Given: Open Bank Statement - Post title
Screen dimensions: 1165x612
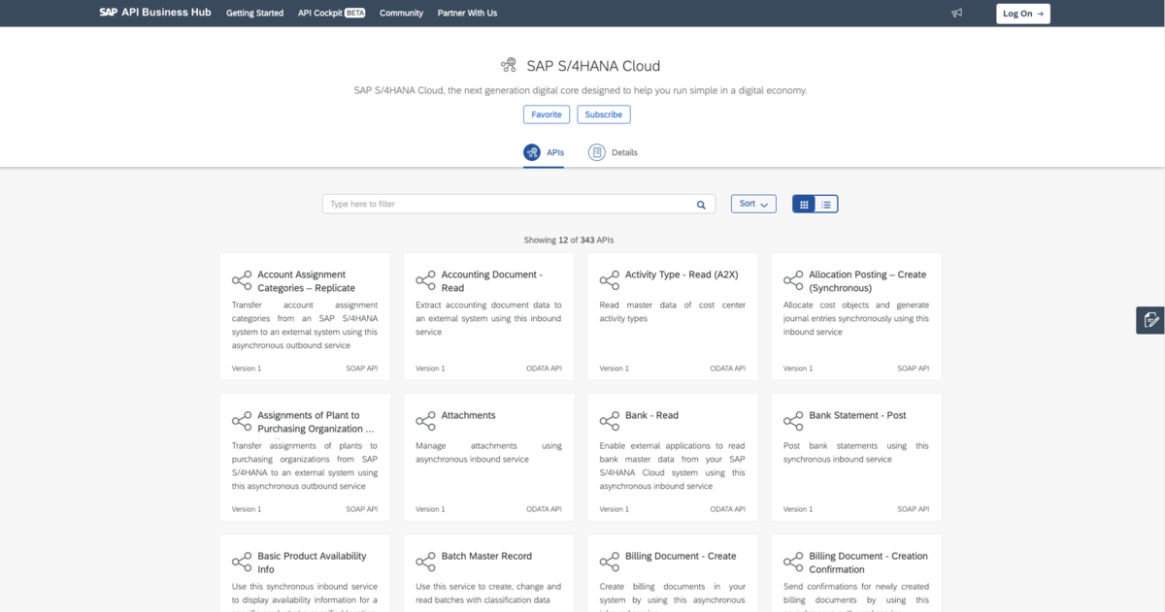Looking at the screenshot, I should coord(857,415).
